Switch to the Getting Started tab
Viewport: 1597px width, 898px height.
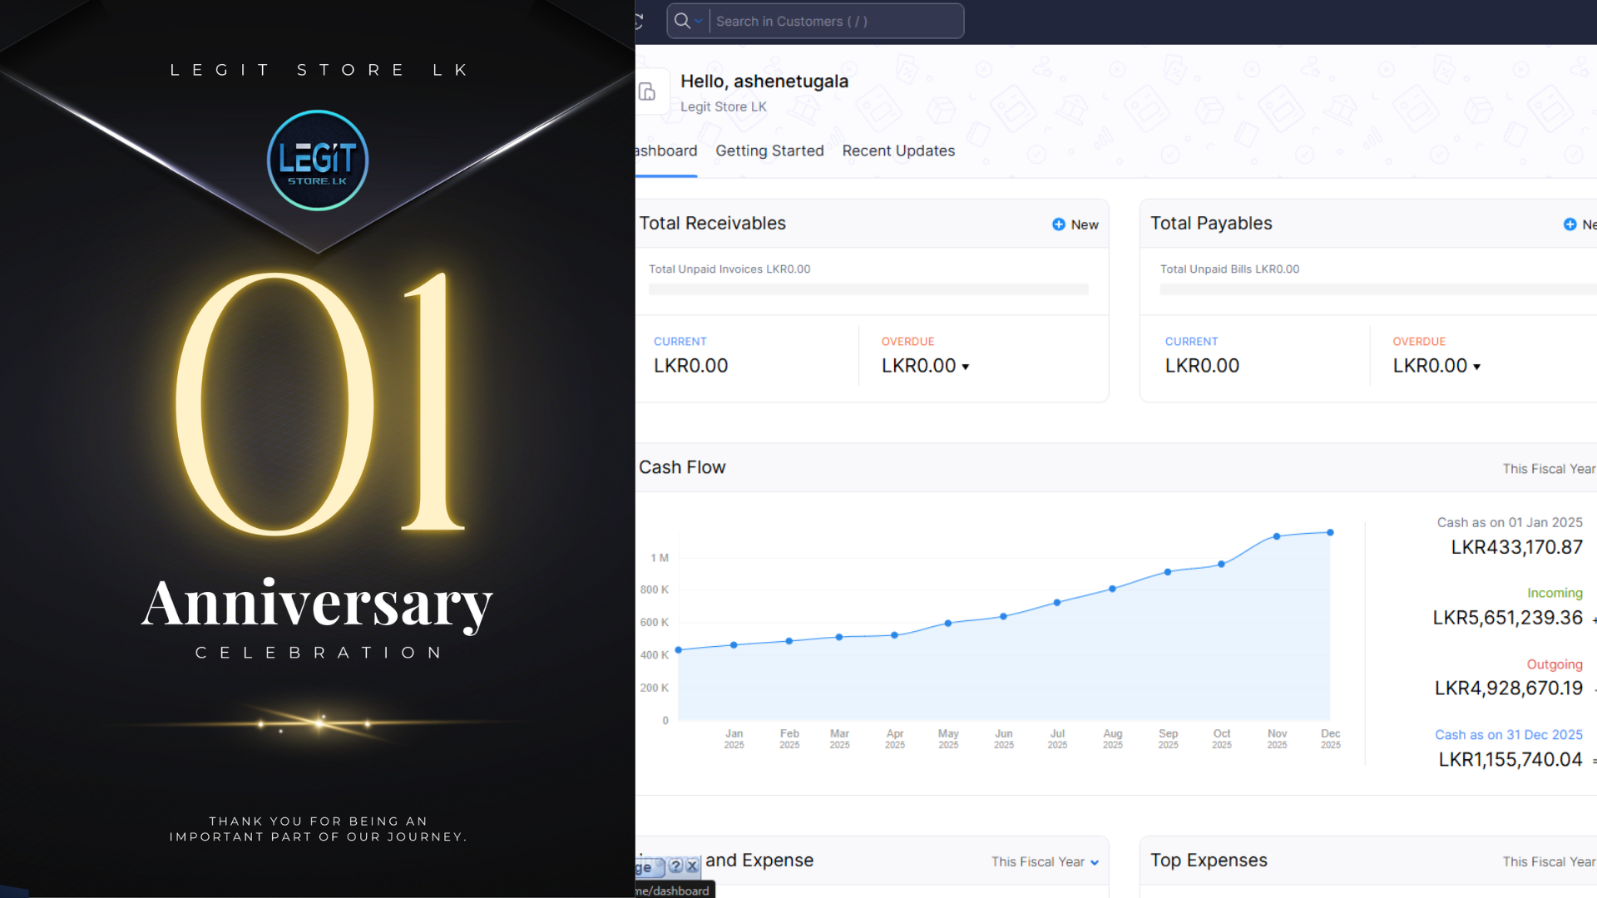point(769,151)
